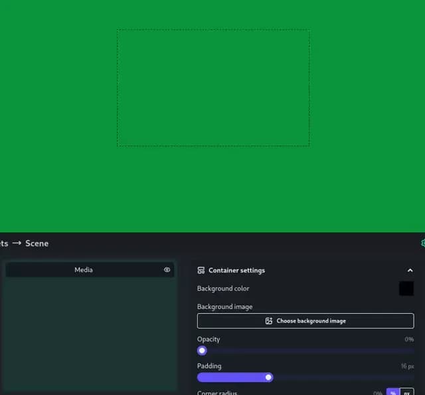Click the Background color label

pyautogui.click(x=223, y=289)
